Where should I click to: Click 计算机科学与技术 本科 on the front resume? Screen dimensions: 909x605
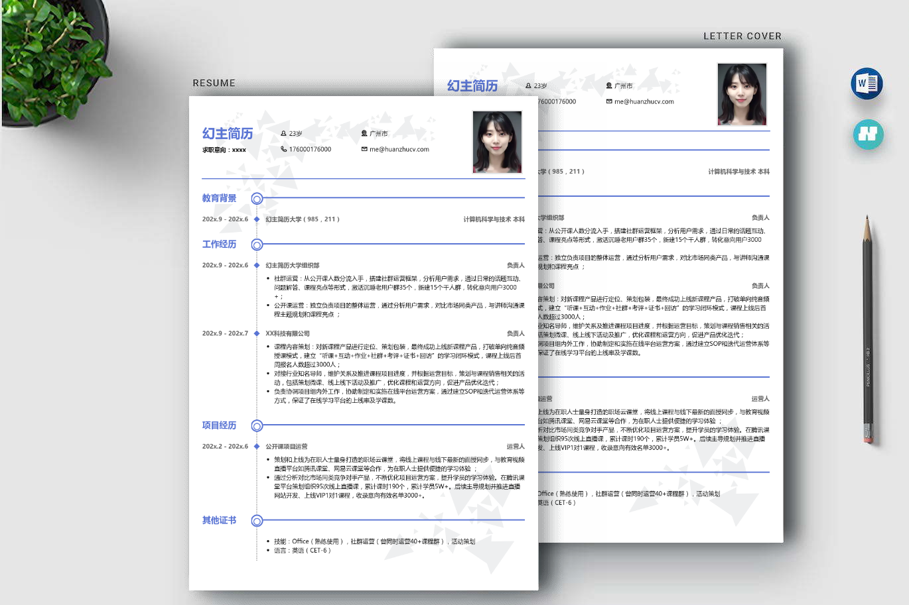[x=494, y=219]
